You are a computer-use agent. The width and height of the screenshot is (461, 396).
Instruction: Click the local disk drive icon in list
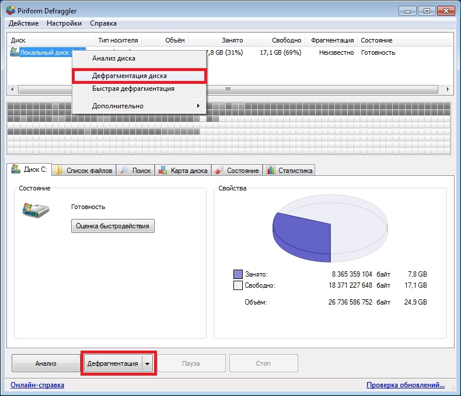point(15,52)
